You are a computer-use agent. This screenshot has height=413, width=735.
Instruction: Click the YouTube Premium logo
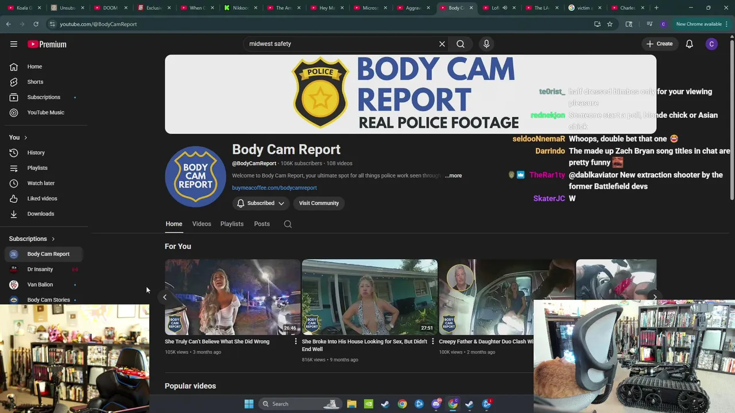pyautogui.click(x=47, y=44)
